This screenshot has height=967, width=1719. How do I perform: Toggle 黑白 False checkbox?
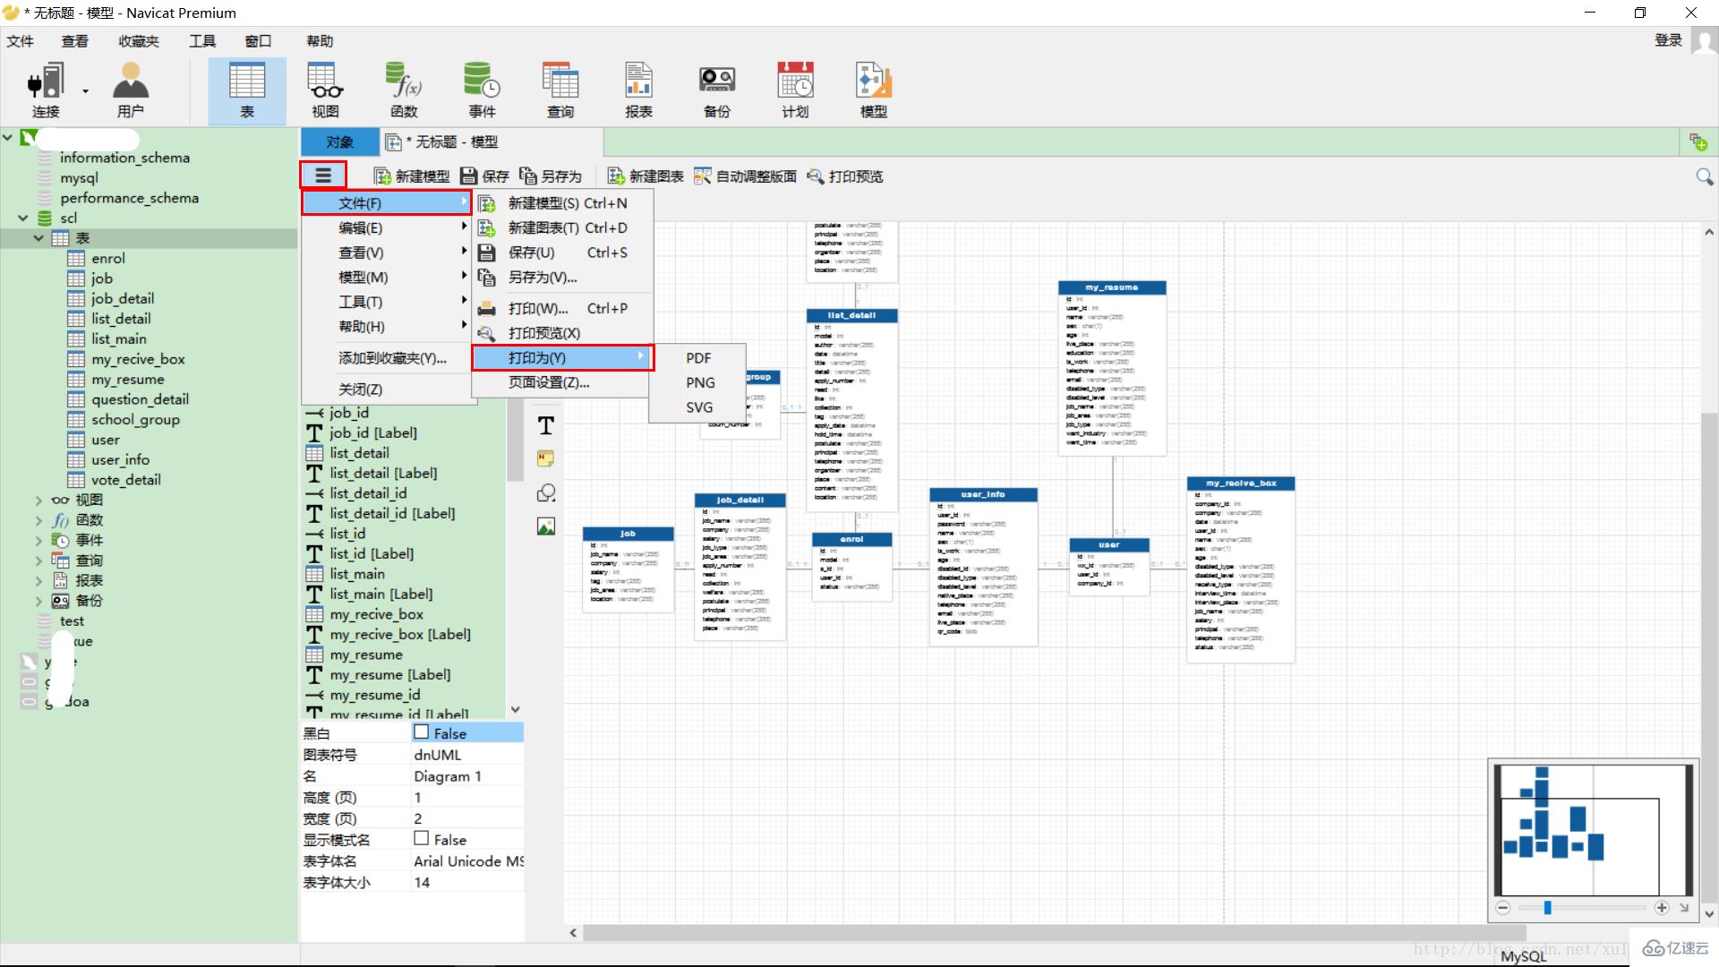pos(420,732)
